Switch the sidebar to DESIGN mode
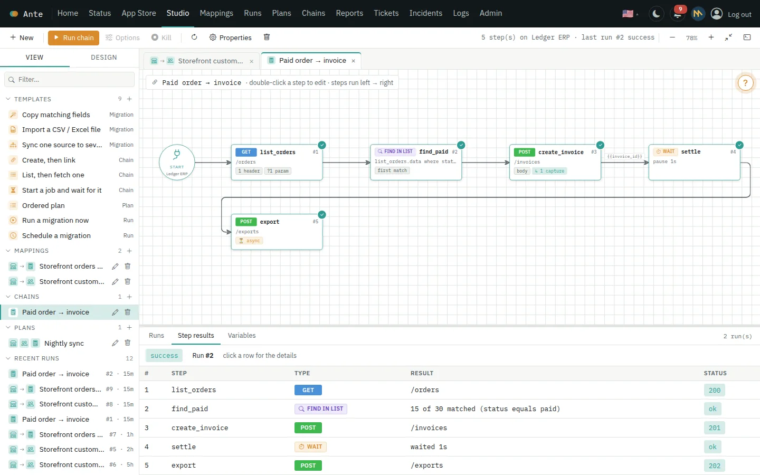Screen dimensions: 760x475 [104, 57]
